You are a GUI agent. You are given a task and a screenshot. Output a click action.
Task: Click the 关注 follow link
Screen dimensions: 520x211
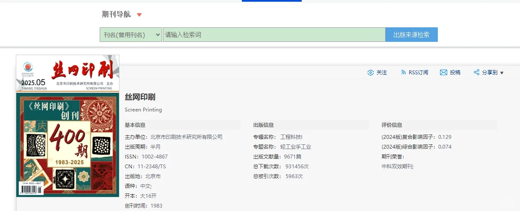tap(382, 73)
